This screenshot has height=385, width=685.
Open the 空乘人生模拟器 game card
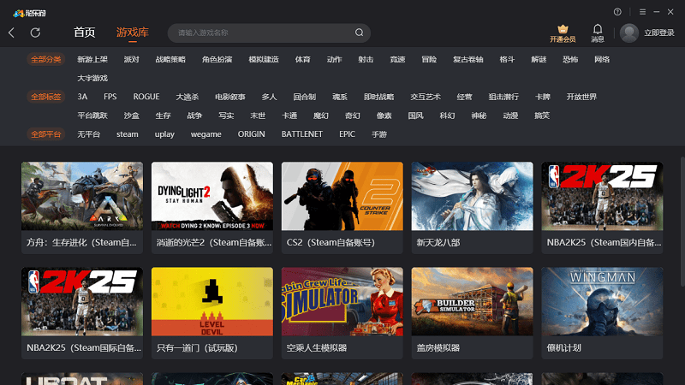342,313
